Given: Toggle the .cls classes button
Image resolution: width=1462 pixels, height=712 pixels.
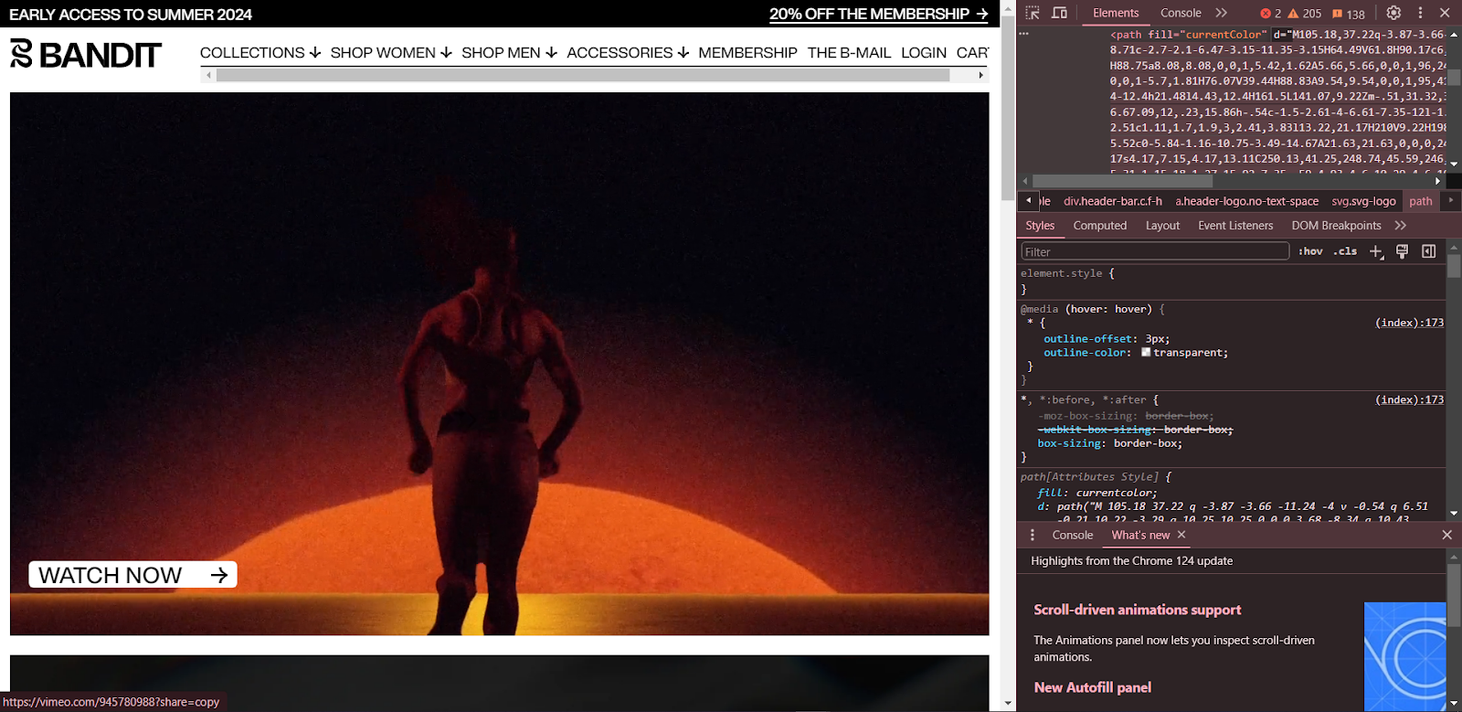Looking at the screenshot, I should coord(1345,251).
